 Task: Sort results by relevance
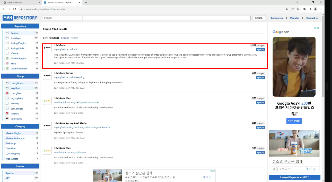[54, 38]
